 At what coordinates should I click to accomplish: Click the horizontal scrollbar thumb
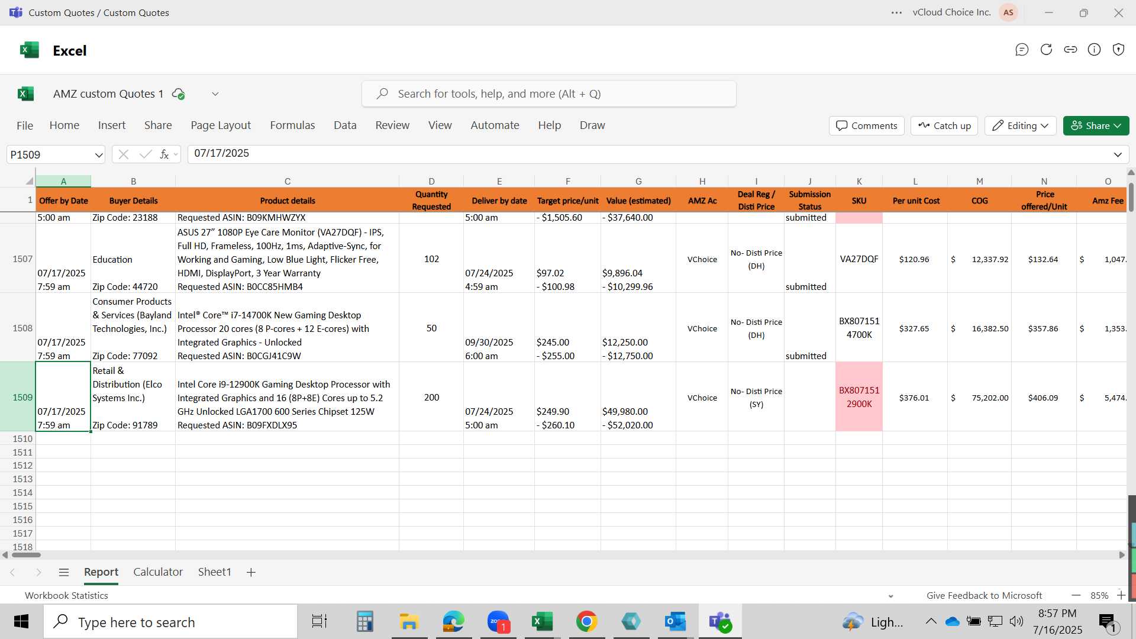(x=26, y=555)
